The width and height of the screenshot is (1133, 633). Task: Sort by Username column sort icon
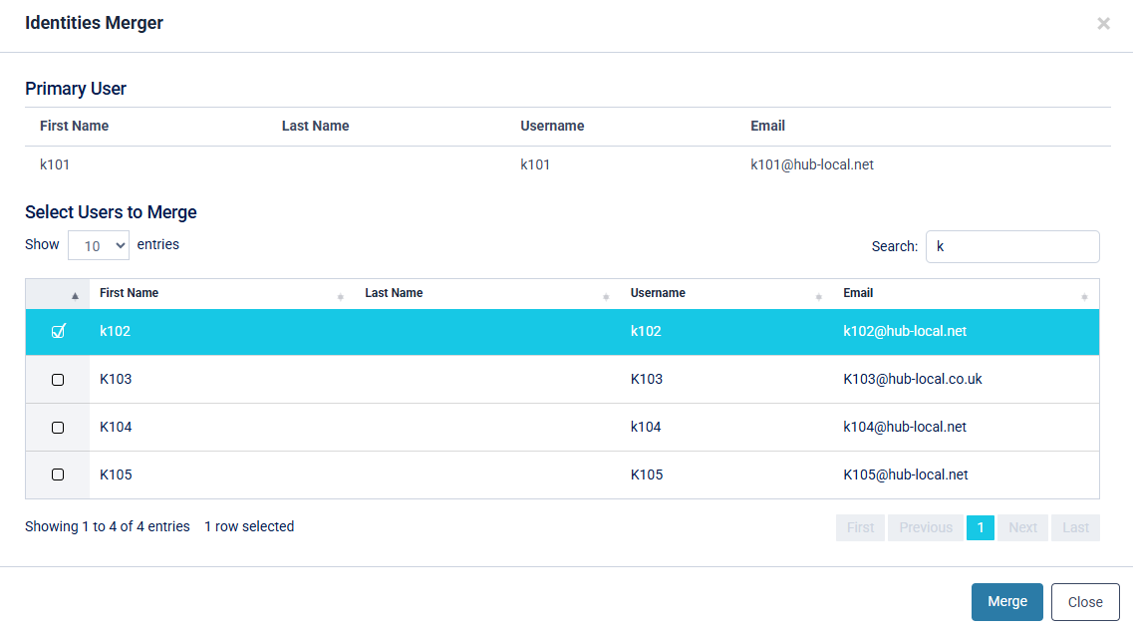819,296
